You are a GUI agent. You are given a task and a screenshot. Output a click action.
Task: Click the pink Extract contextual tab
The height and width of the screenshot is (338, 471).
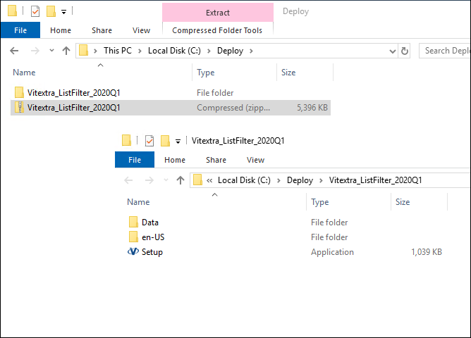[x=218, y=13]
